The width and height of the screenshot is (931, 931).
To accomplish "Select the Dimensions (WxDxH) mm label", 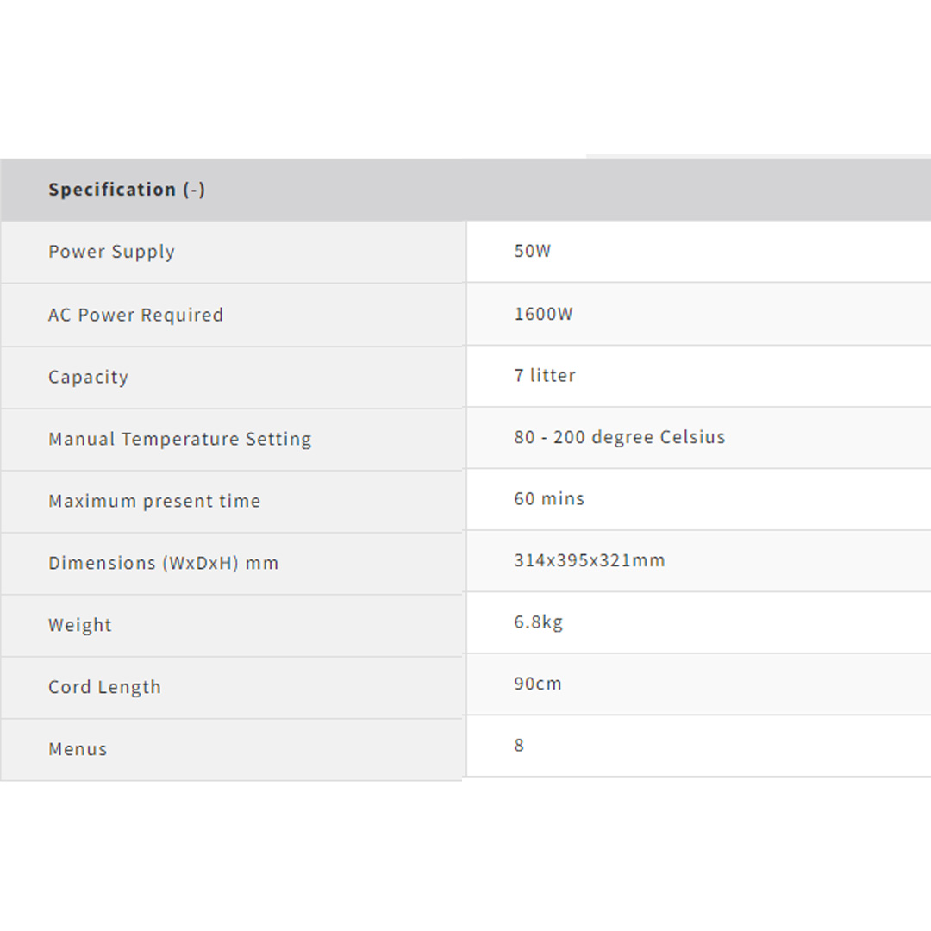I will point(163,563).
